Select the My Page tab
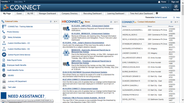Screen dimensions: 184x103 coord(7,13)
